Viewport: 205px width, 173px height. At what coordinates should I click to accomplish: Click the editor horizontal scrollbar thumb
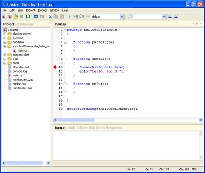click(x=76, y=120)
